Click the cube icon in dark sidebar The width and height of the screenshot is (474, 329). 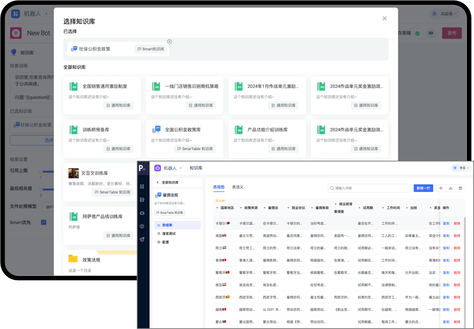tap(142, 226)
